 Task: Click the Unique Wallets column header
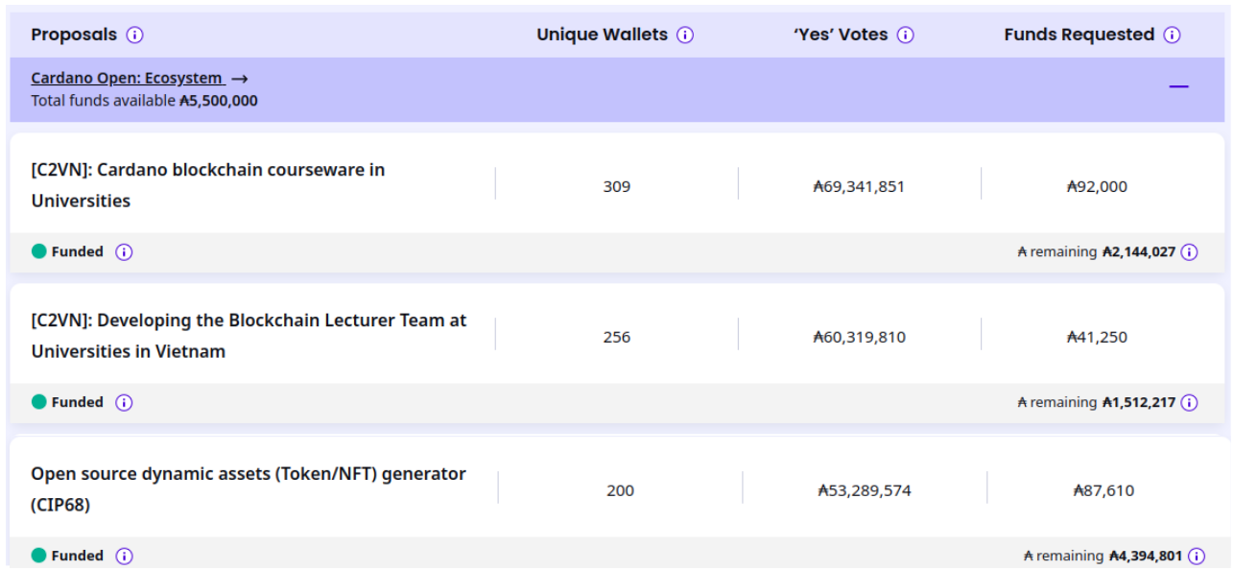pyautogui.click(x=602, y=35)
